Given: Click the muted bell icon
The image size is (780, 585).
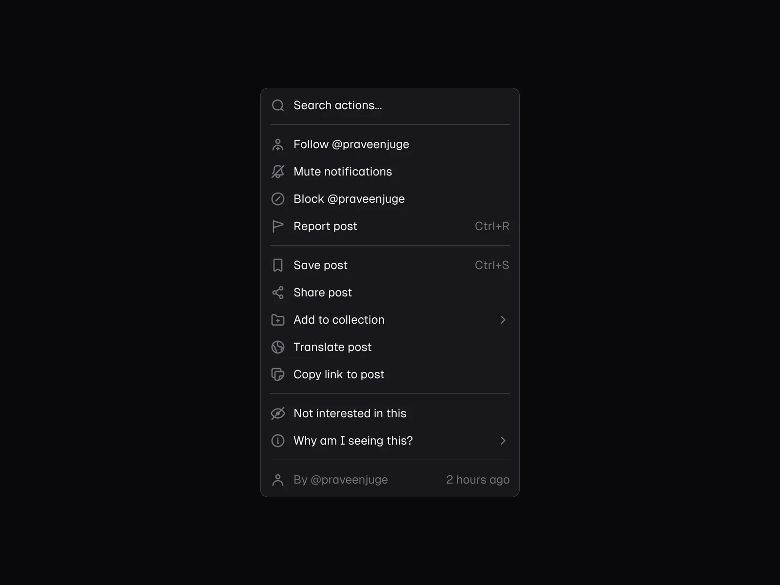Looking at the screenshot, I should 278,172.
